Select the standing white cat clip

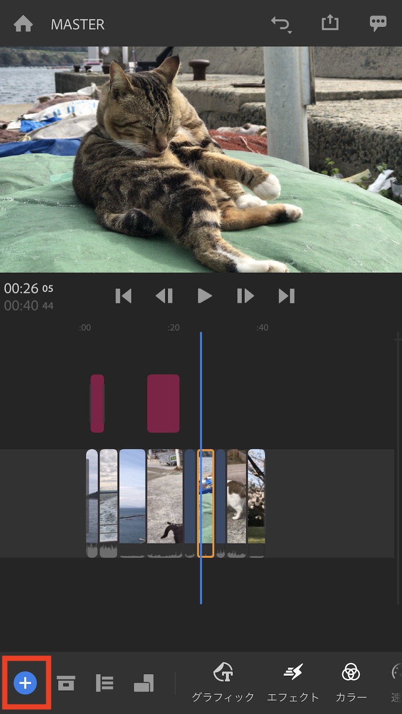pyautogui.click(x=237, y=503)
